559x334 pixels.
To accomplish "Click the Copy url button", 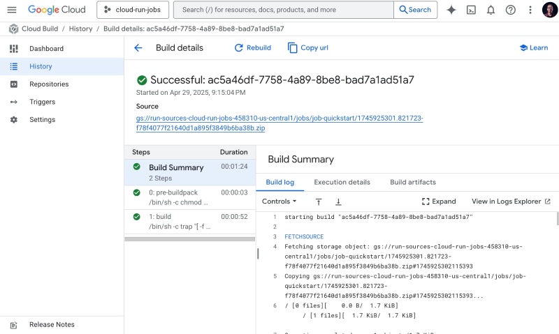I will [x=308, y=47].
